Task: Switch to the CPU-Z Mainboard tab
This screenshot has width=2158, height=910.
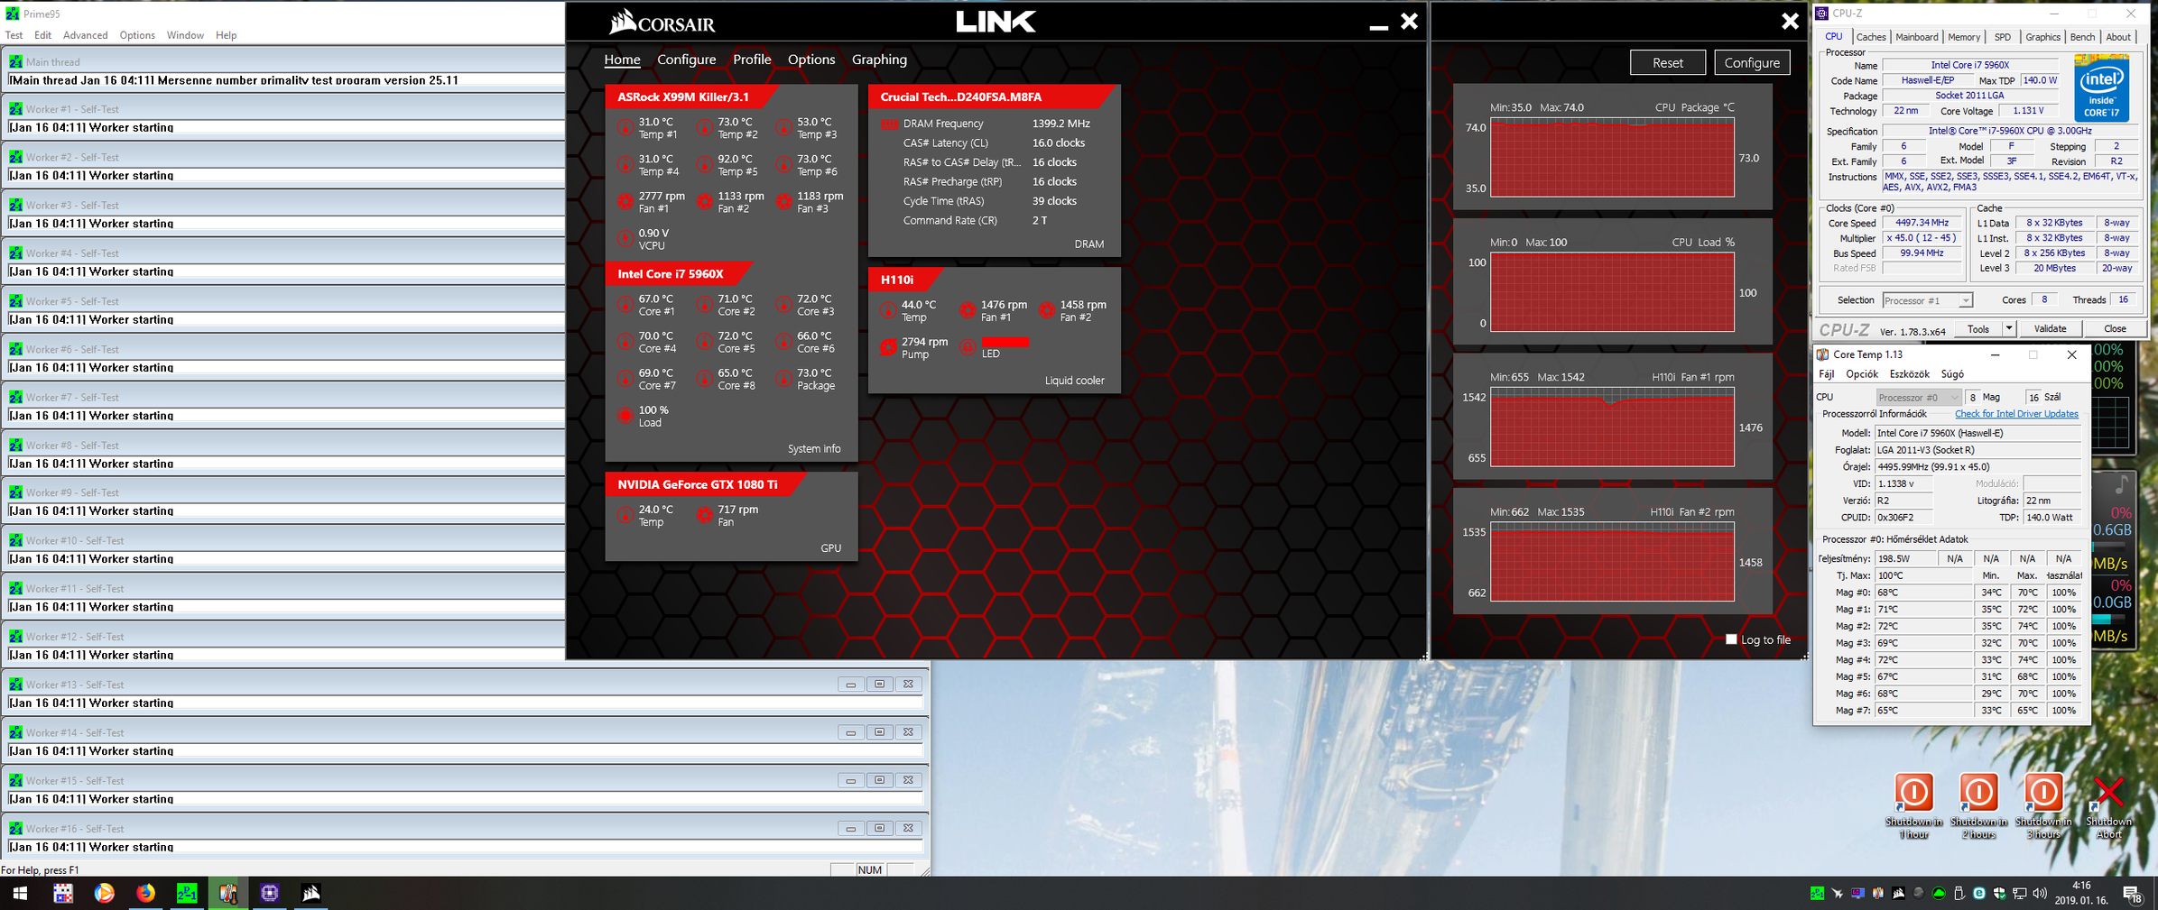Action: point(1917,37)
